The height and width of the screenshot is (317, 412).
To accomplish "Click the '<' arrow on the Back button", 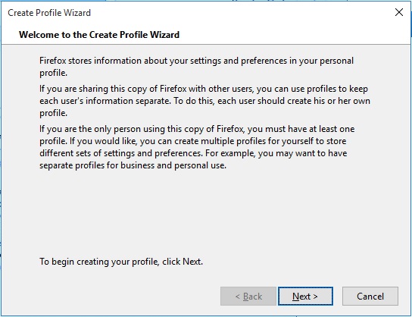I will pos(238,297).
